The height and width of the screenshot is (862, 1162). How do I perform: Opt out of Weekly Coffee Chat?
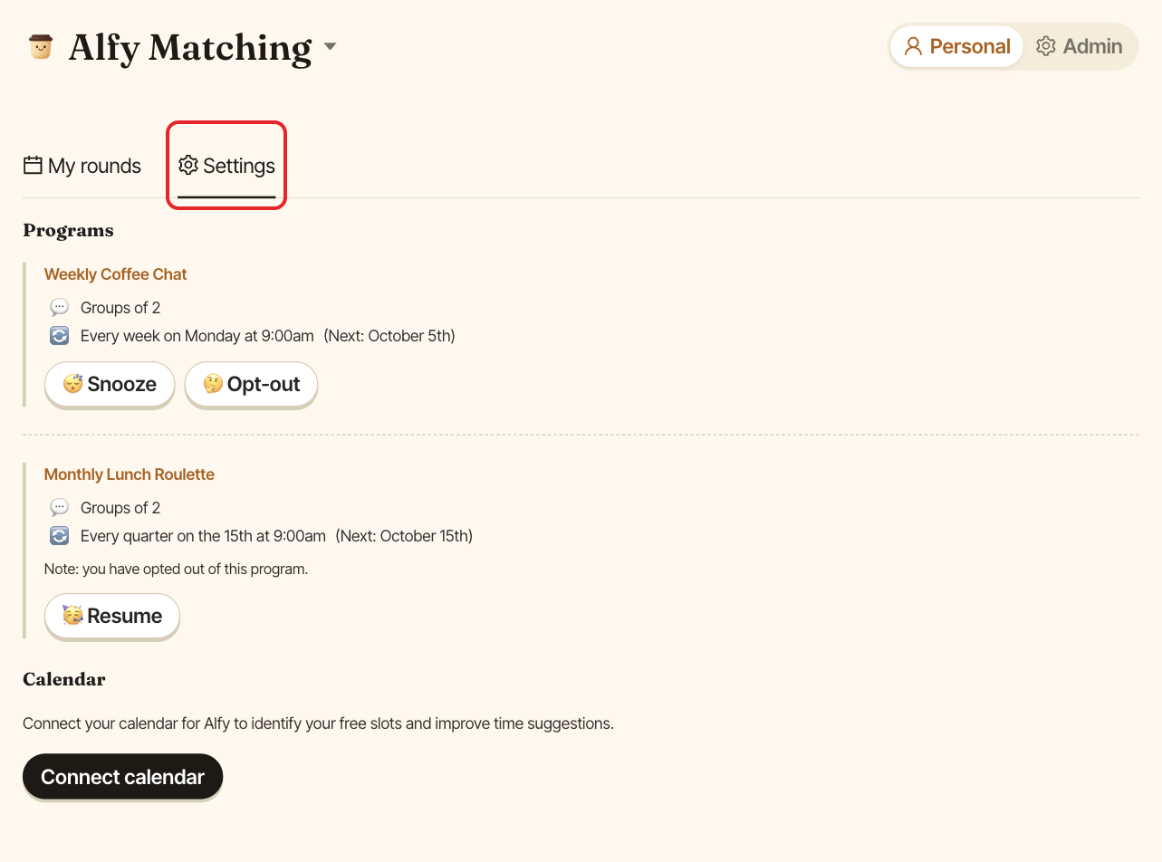coord(251,384)
